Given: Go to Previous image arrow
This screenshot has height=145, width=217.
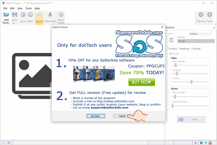Looking at the screenshot, I should [201, 15].
